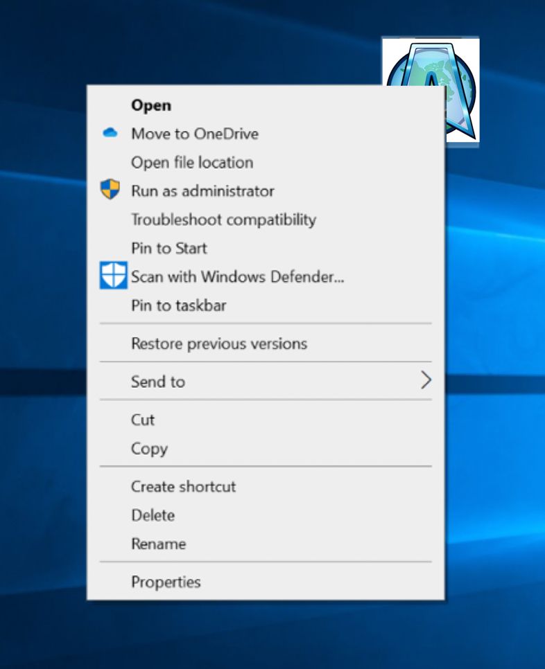Open Properties from the context menu

tap(266, 582)
